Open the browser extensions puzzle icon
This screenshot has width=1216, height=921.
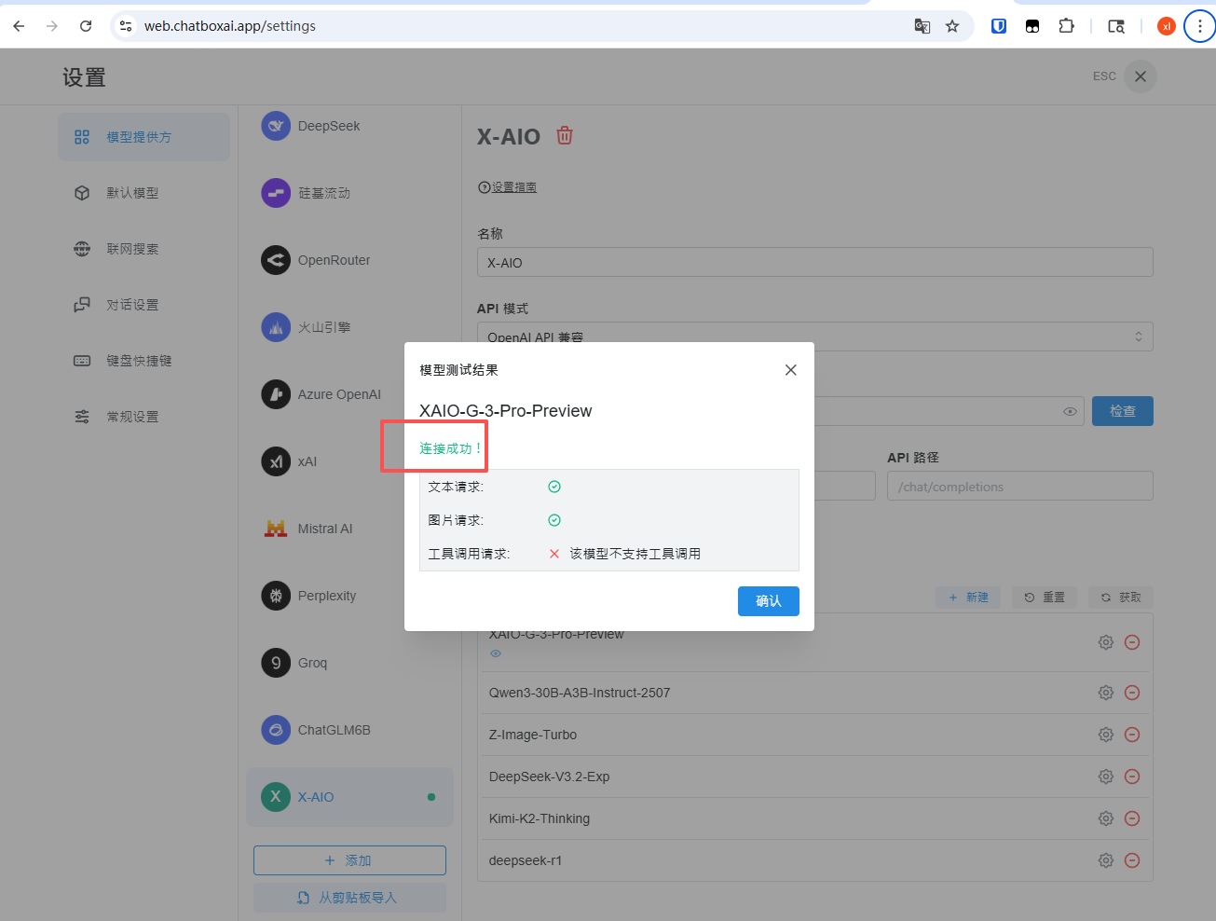(1067, 26)
